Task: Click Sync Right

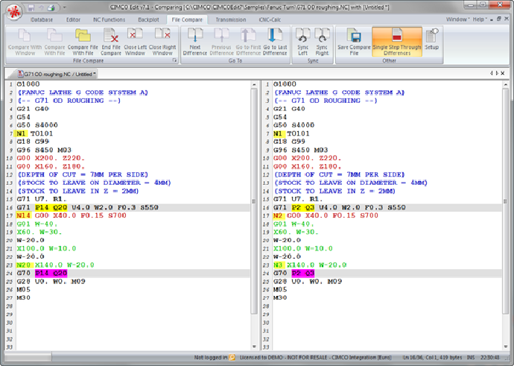Action: click(x=322, y=42)
